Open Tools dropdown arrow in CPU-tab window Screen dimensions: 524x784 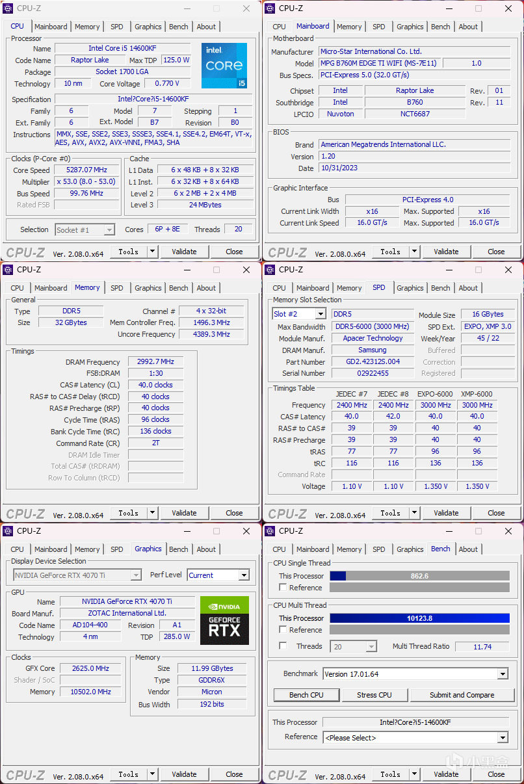coord(152,252)
